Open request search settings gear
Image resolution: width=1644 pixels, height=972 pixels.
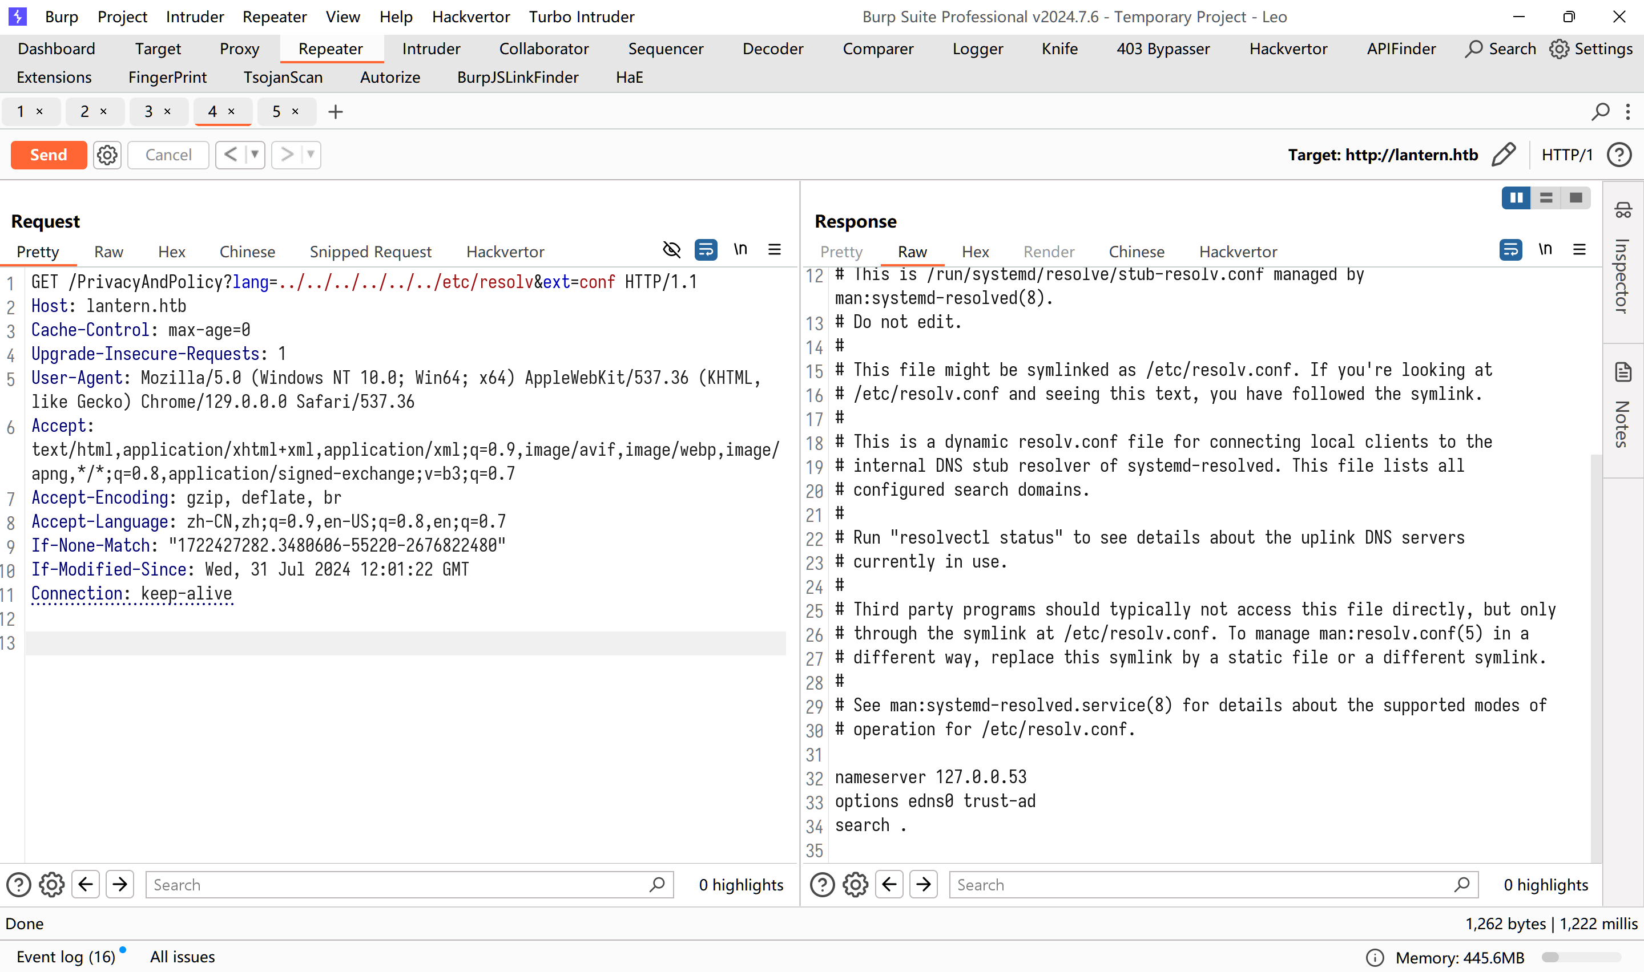tap(51, 885)
